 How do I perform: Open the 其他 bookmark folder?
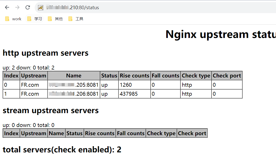pos(55,19)
